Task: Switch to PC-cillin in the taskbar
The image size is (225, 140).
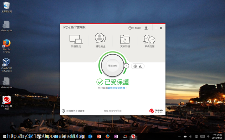Action: click(133, 136)
